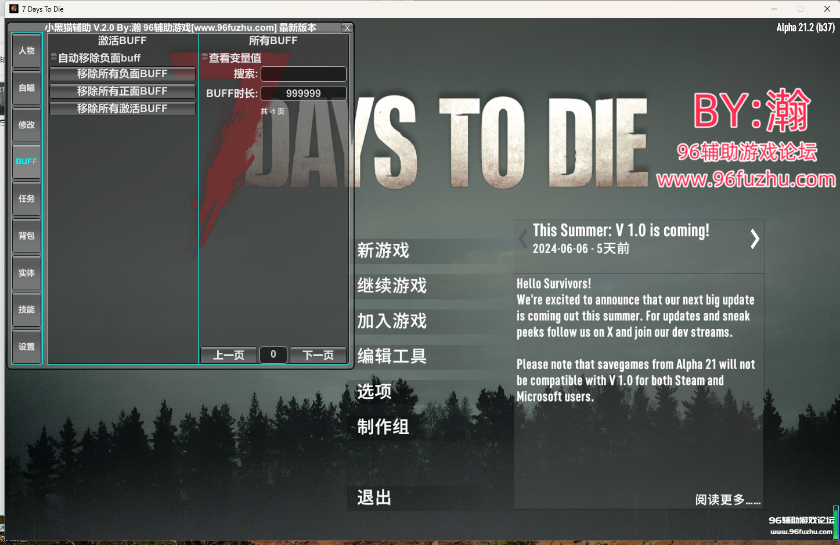The image size is (840, 545).
Task: Show previous news item with left chevron
Action: (523, 239)
